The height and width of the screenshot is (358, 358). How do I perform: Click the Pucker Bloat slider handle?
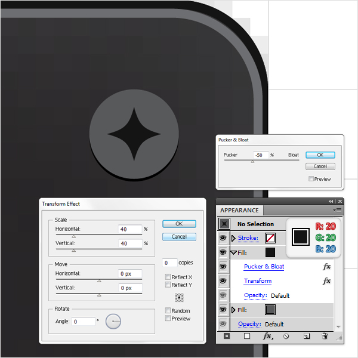coord(252,162)
